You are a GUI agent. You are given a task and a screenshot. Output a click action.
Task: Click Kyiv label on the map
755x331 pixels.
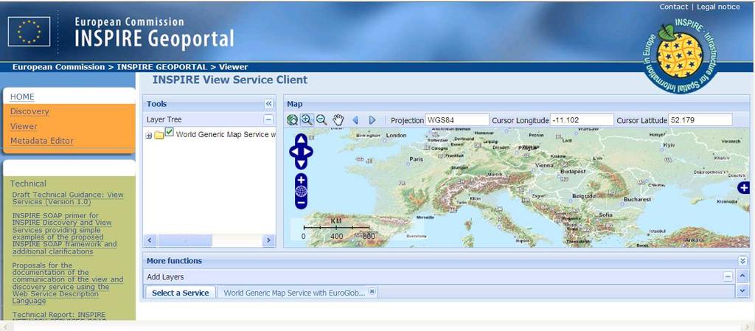(x=669, y=144)
